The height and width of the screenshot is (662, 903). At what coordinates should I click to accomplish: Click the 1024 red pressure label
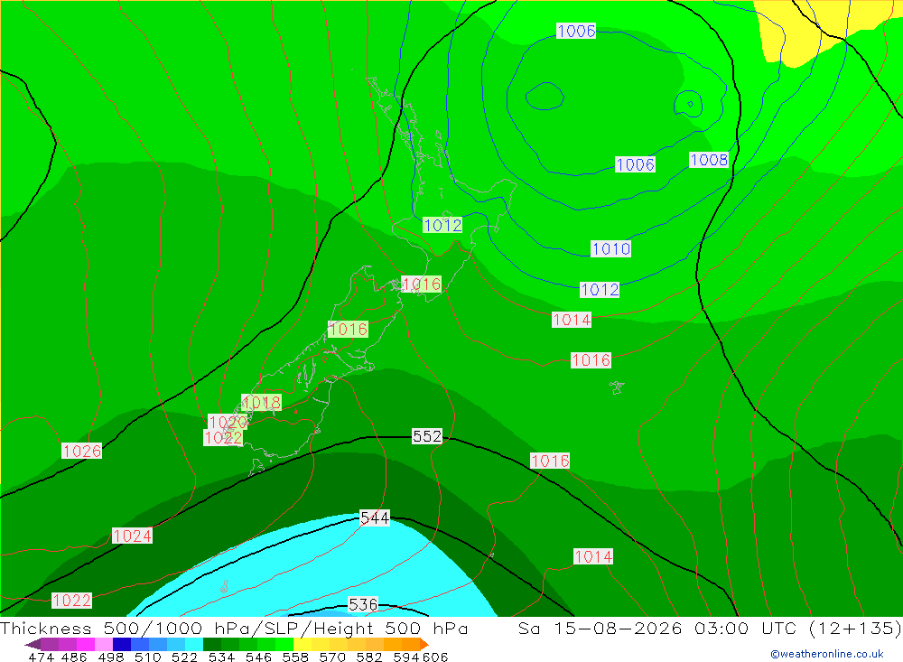(132, 536)
